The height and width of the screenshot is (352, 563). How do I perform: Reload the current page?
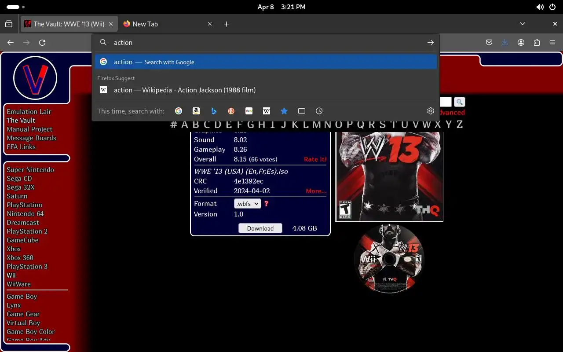[x=42, y=43]
